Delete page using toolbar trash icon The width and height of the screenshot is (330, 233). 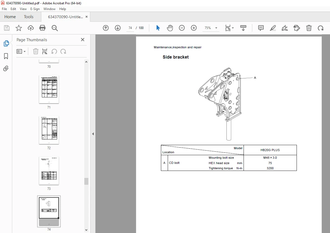click(x=309, y=28)
